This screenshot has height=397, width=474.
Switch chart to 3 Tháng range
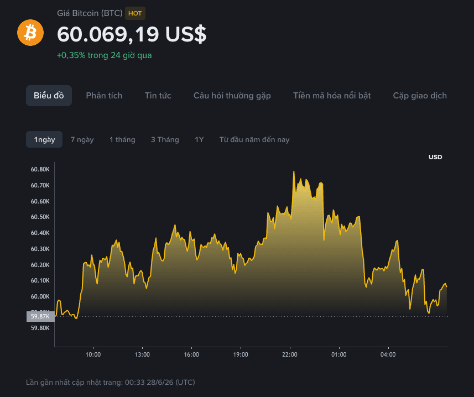click(x=165, y=139)
